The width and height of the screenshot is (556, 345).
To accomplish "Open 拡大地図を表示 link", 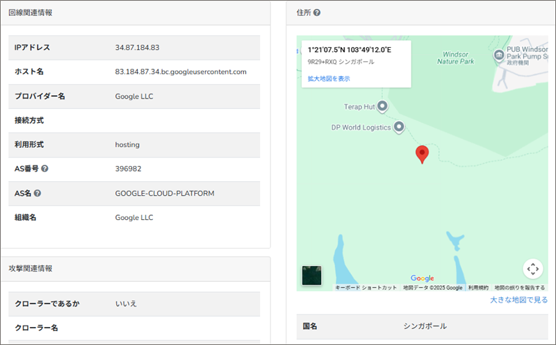I will (x=329, y=78).
